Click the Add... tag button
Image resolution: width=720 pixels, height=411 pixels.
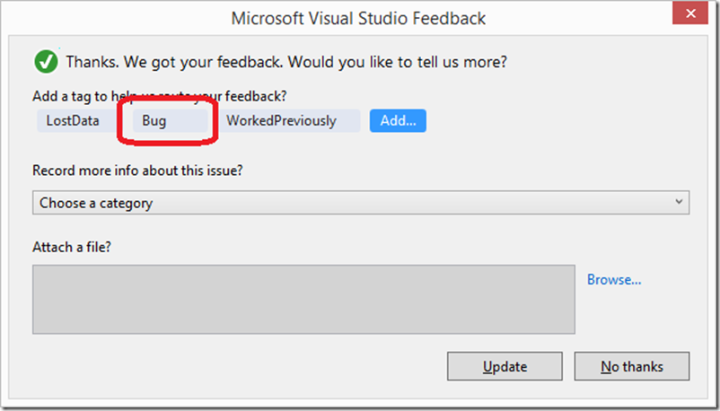(398, 121)
